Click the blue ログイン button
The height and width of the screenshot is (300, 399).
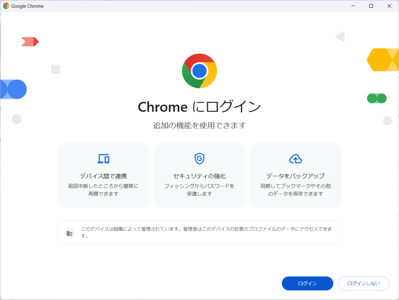(x=307, y=283)
